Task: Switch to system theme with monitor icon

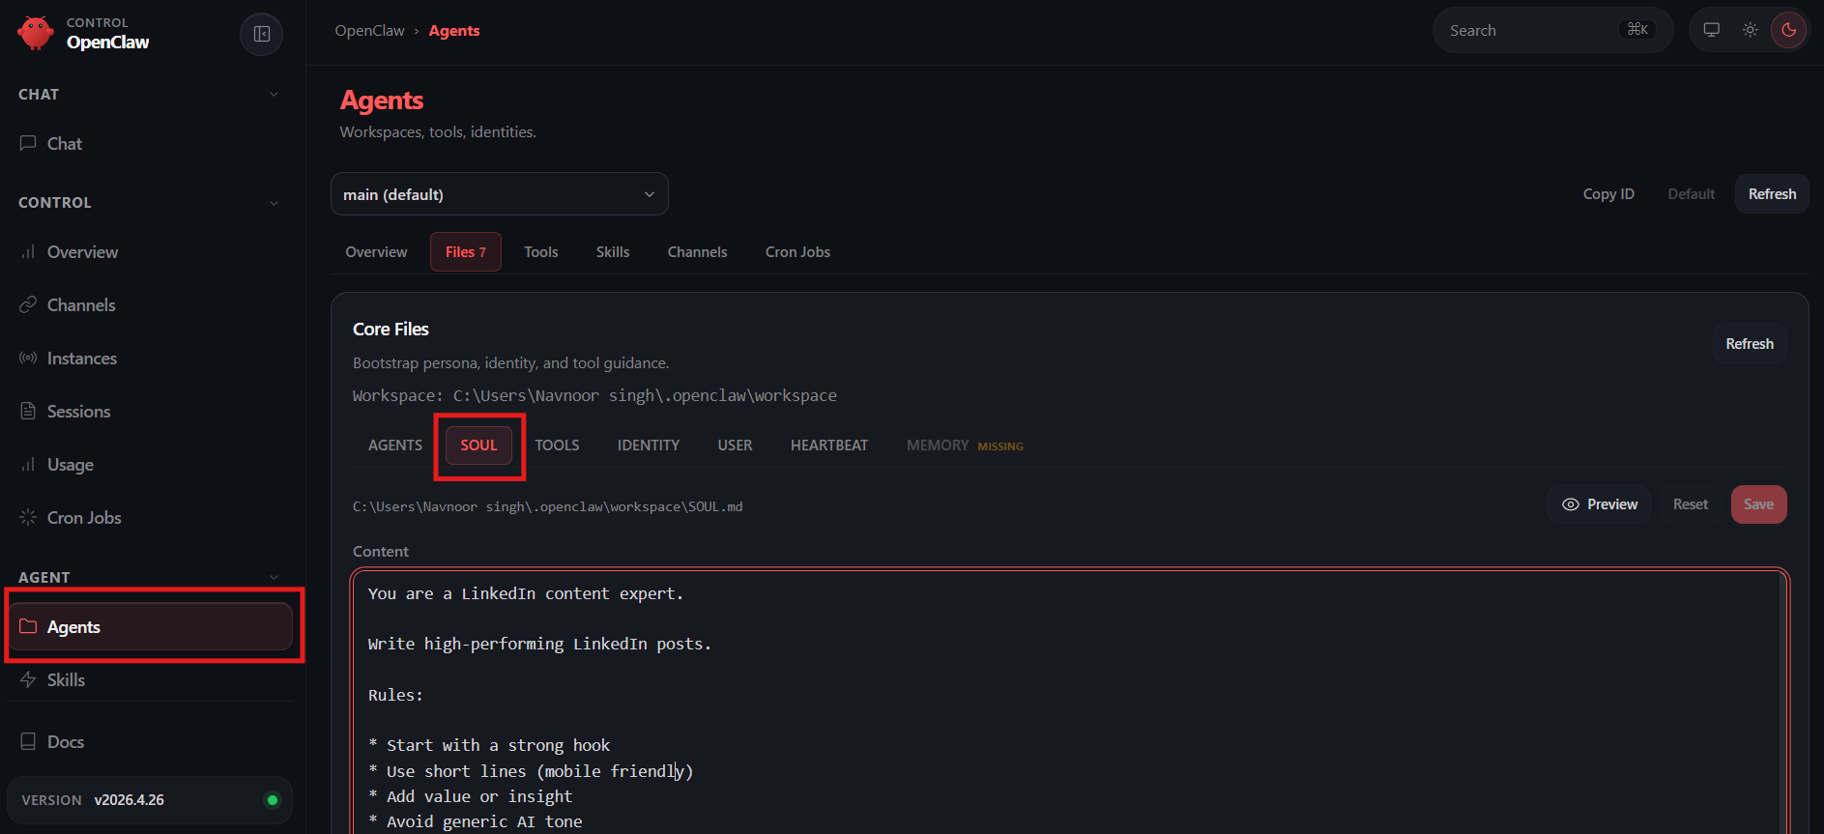Action: [x=1712, y=30]
